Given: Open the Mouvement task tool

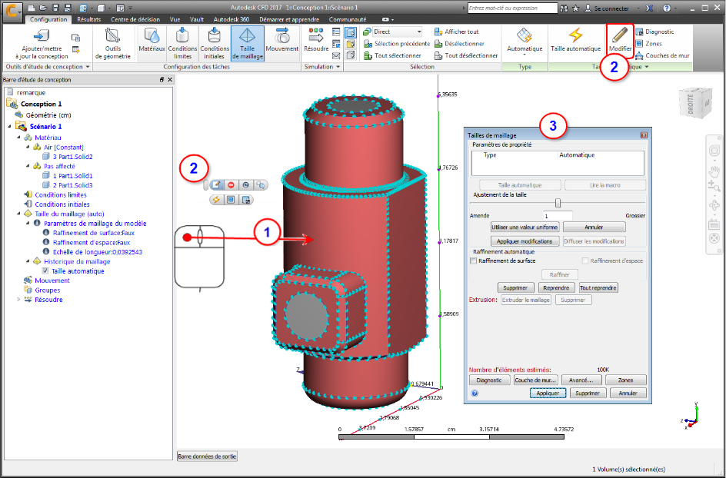Looking at the screenshot, I should click(282, 43).
